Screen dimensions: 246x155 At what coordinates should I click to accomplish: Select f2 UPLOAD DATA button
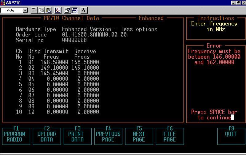[47, 136]
